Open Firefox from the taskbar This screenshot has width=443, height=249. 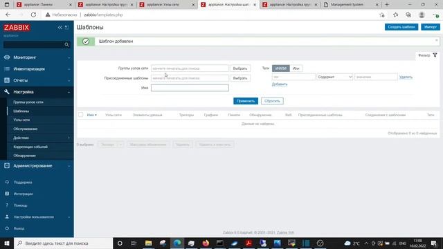coord(206,243)
